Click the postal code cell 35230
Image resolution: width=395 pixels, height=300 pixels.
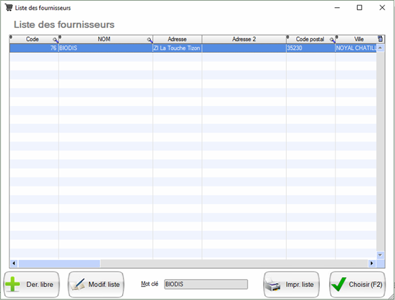(310, 48)
